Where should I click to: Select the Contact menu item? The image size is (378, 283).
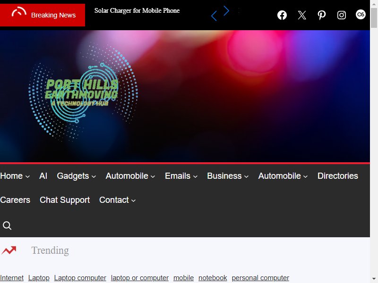114,200
